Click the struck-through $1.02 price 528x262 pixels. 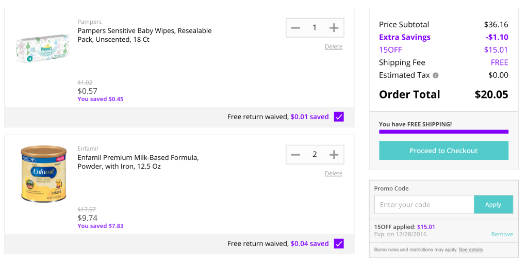85,83
